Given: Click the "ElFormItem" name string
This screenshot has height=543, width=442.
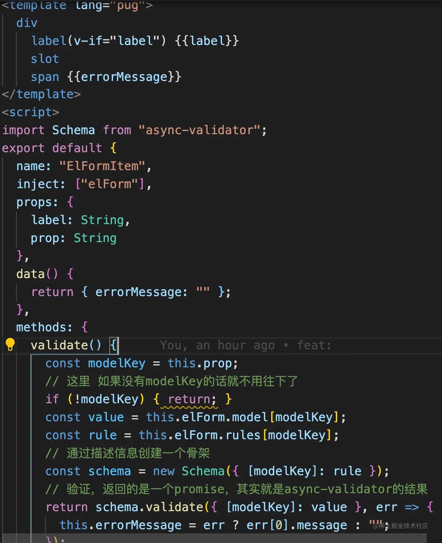Looking at the screenshot, I should pyautogui.click(x=102, y=166).
